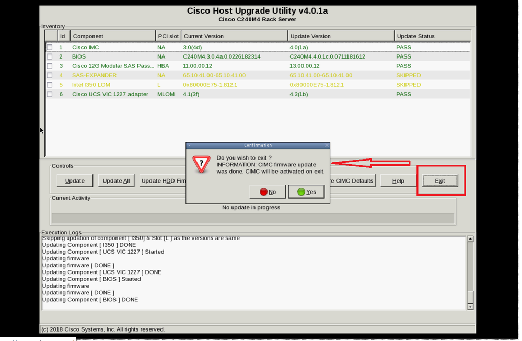Viewport: 522px width, 341px height.
Task: Click the Current Version column header
Action: [x=235, y=36]
